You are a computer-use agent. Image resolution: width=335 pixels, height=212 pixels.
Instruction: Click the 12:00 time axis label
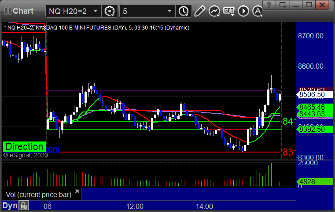click(x=135, y=206)
